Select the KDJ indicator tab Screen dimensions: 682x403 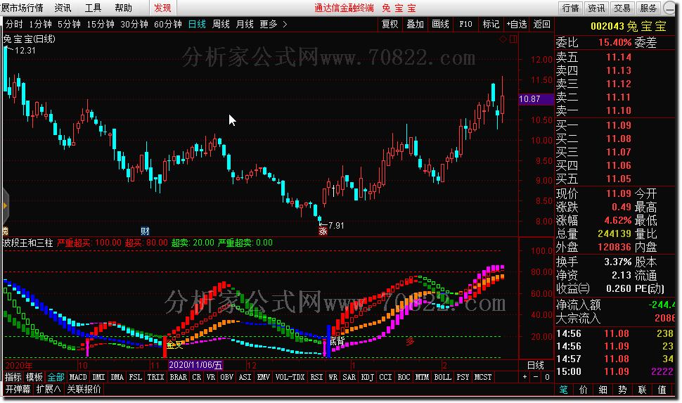click(368, 377)
